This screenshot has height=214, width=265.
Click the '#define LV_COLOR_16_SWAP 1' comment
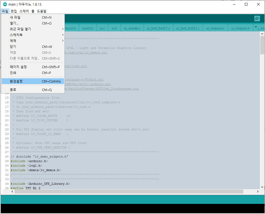pos(40,134)
